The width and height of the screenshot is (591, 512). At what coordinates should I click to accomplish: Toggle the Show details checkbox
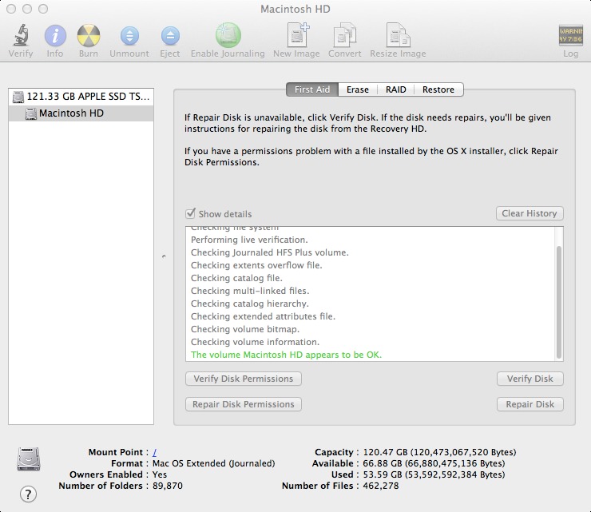(x=190, y=213)
